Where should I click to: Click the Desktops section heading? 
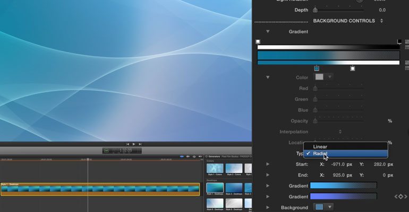211,180
